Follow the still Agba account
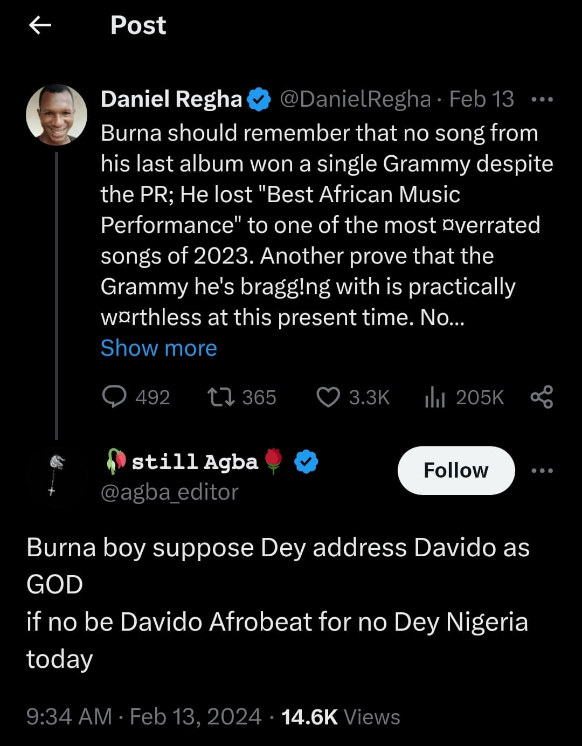The width and height of the screenshot is (582, 746). [x=456, y=471]
